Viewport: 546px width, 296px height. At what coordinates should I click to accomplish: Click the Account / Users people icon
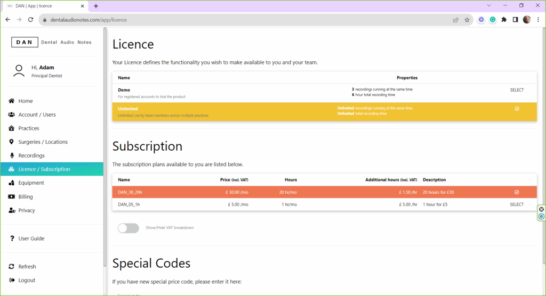tap(12, 114)
